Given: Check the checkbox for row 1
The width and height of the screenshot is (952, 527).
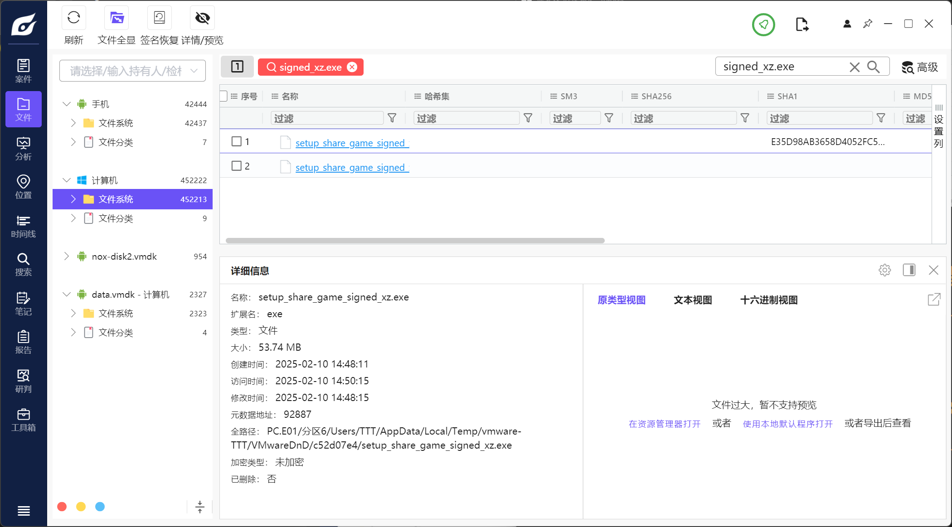Looking at the screenshot, I should click(x=236, y=141).
